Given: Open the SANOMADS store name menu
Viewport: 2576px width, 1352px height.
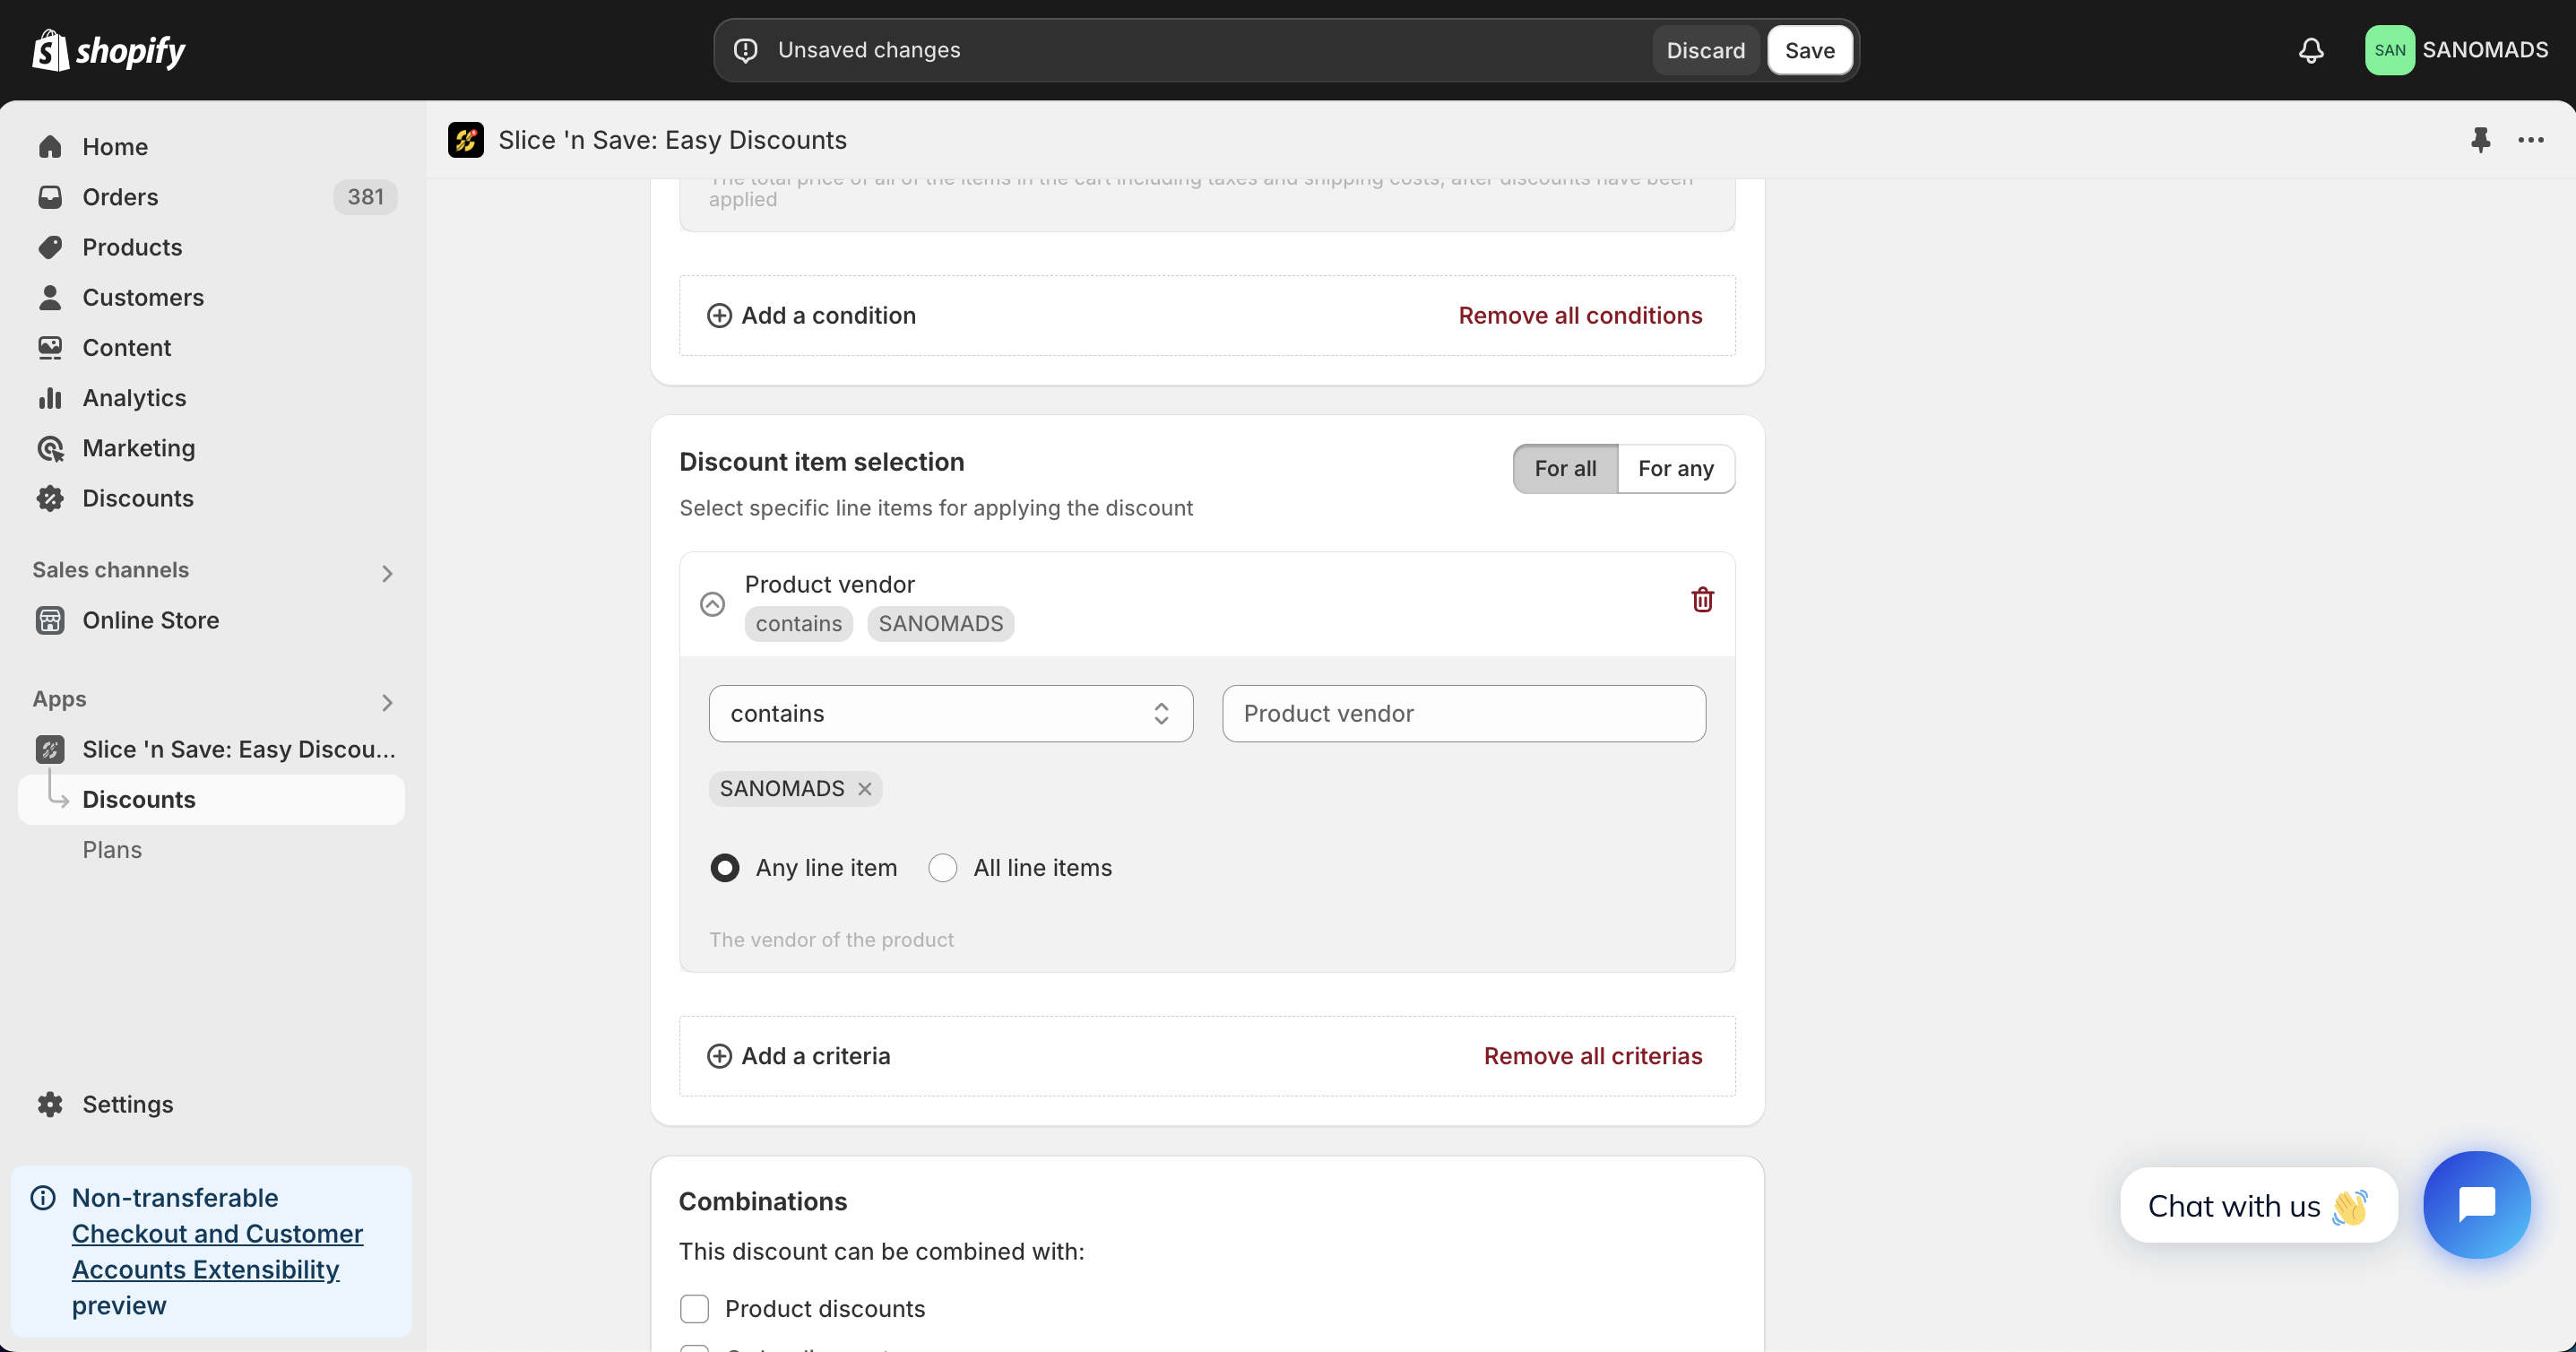Looking at the screenshot, I should click(2485, 50).
